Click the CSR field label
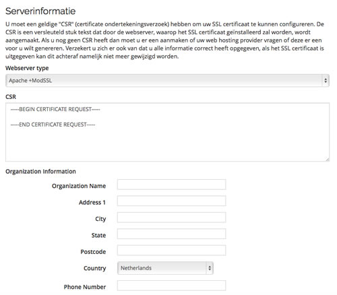The image size is (337, 295). coord(11,97)
